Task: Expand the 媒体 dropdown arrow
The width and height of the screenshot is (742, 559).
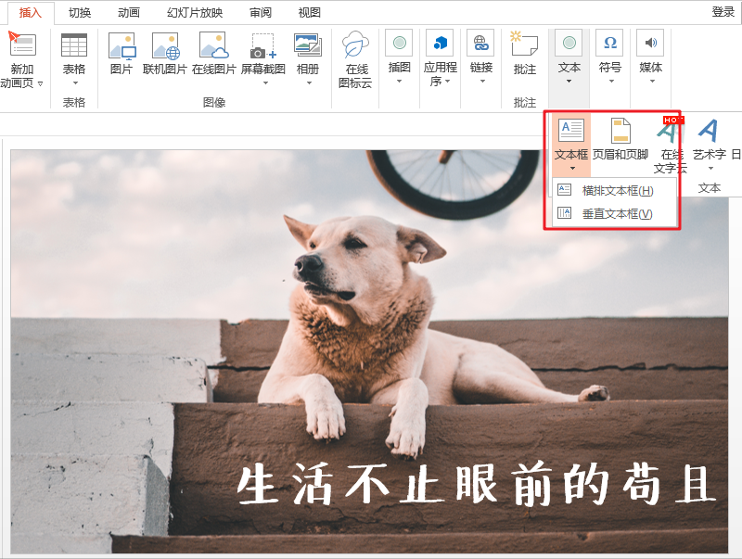Action: [653, 82]
